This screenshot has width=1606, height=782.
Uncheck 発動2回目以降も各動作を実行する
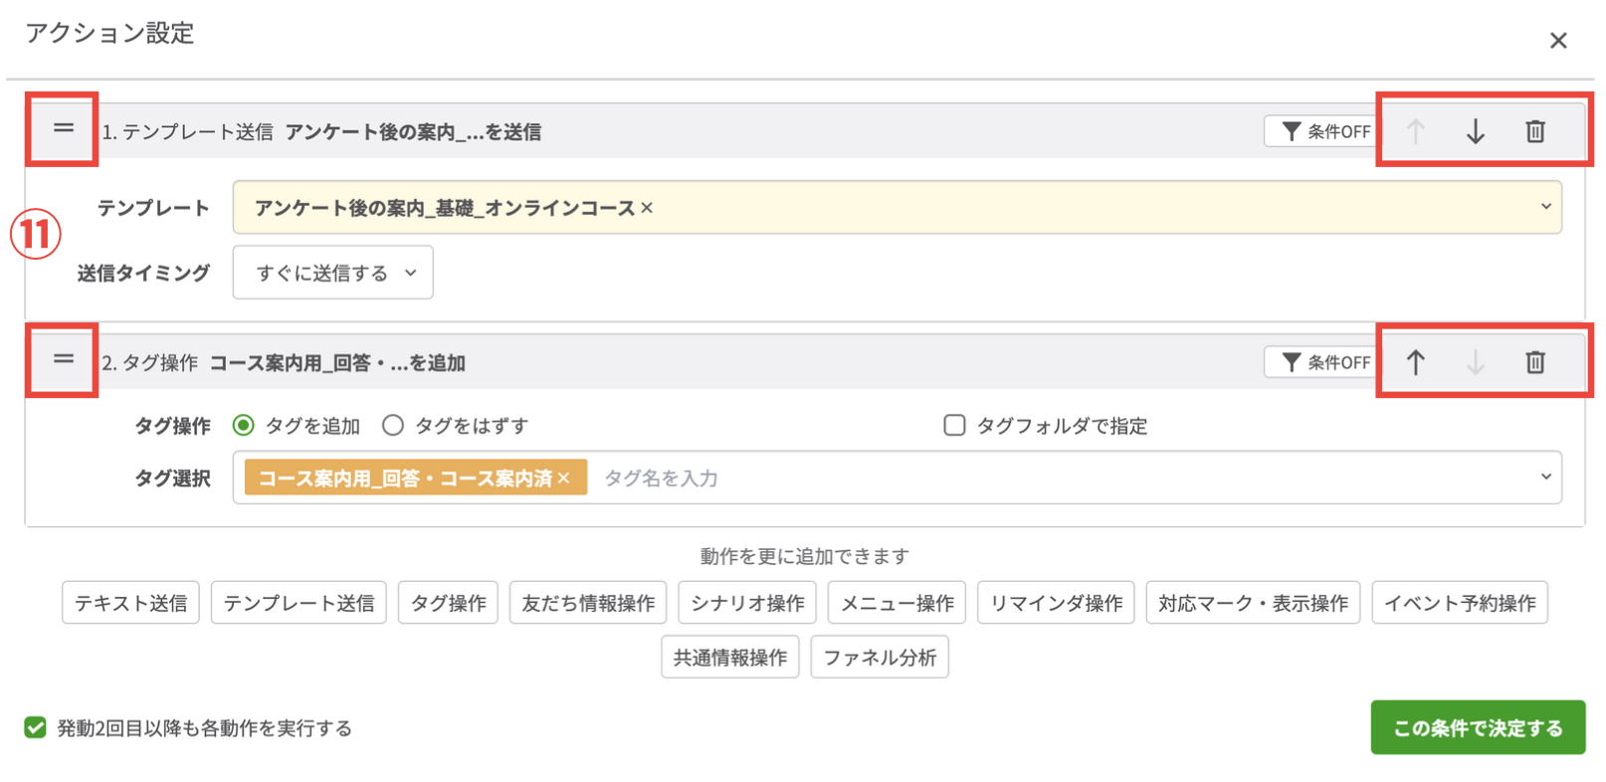(36, 728)
